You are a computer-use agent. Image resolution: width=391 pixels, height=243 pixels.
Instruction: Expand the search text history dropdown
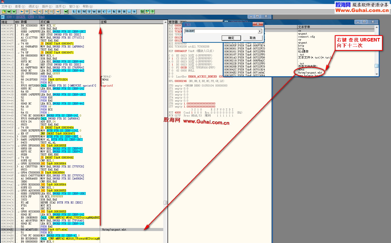(x=260, y=31)
